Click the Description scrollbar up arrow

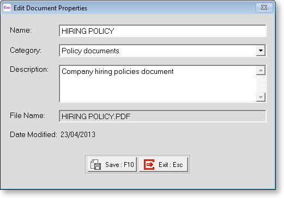(261, 70)
